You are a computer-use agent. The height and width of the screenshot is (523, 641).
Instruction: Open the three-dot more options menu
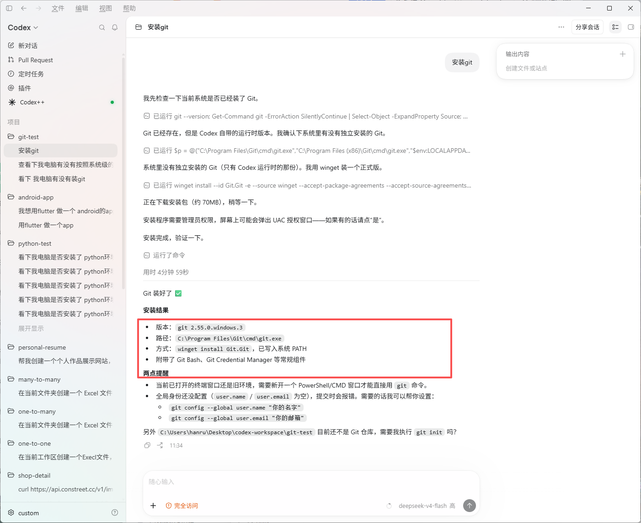click(561, 27)
